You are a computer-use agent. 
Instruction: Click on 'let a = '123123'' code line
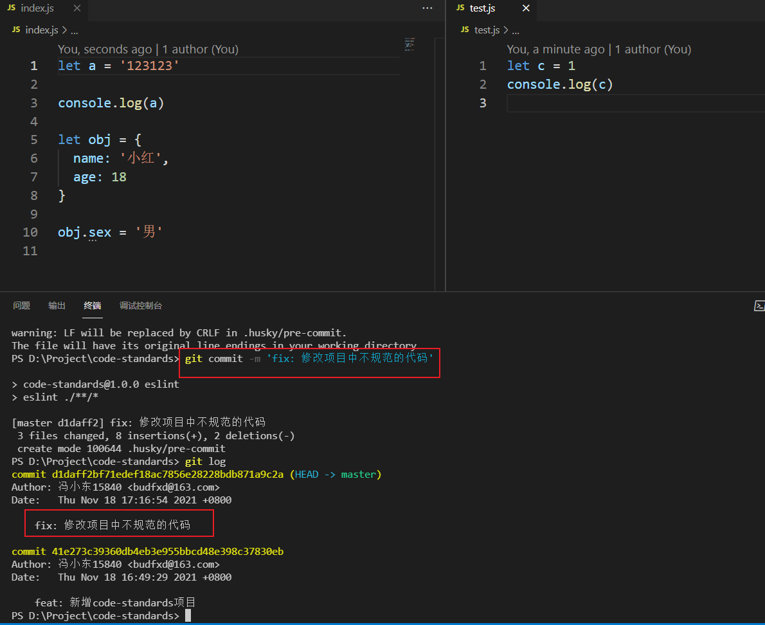(118, 66)
